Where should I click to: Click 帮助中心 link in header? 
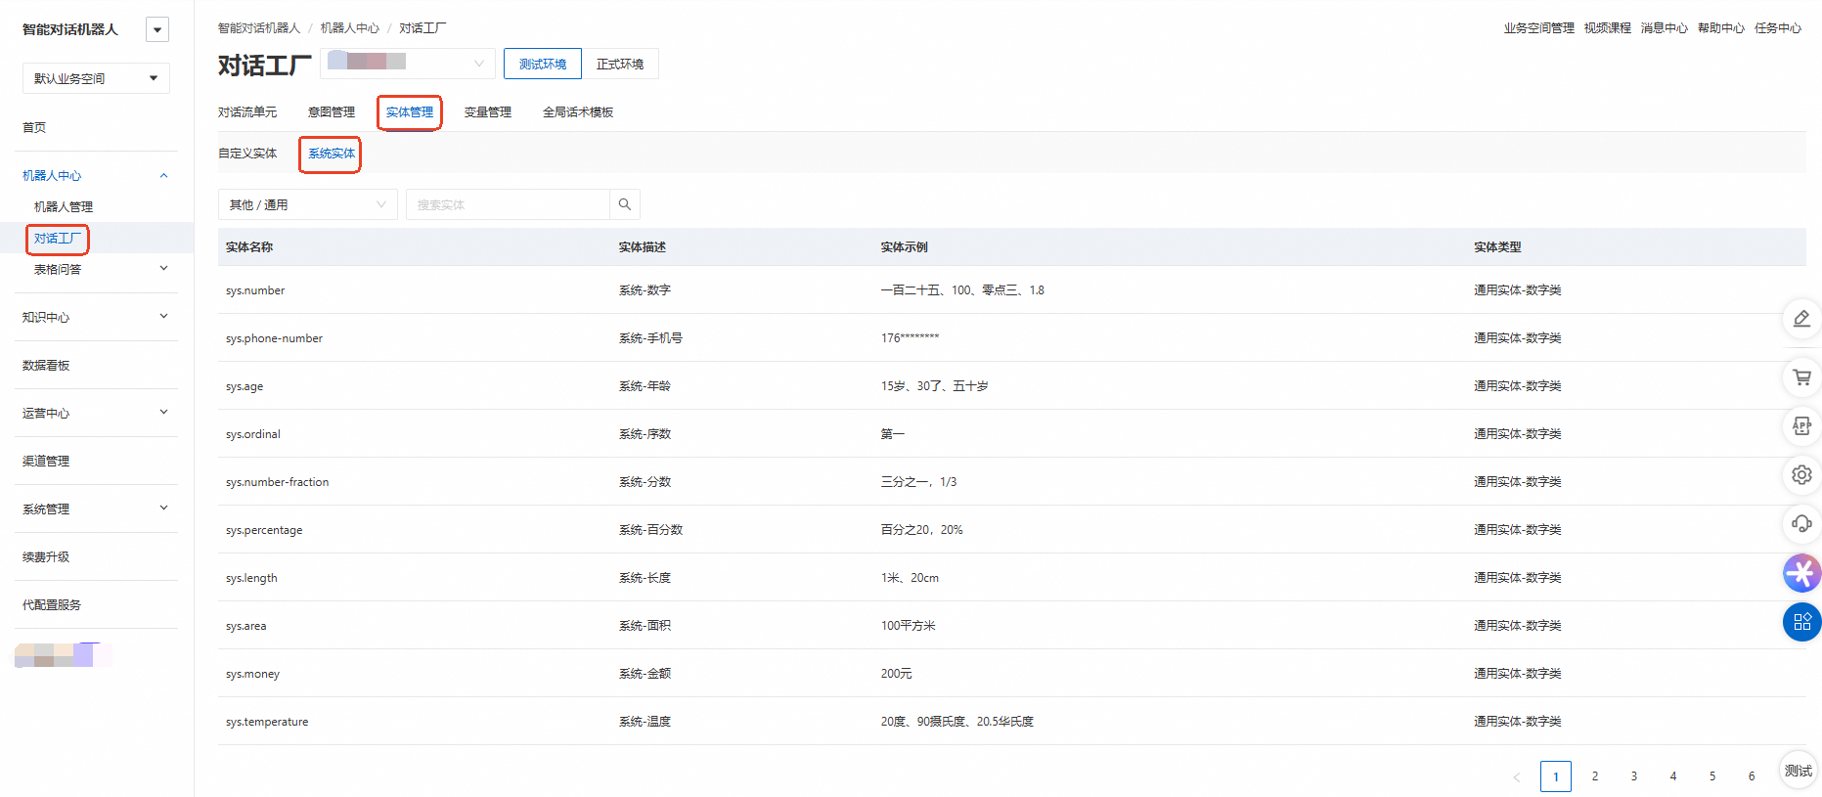[x=1720, y=28]
